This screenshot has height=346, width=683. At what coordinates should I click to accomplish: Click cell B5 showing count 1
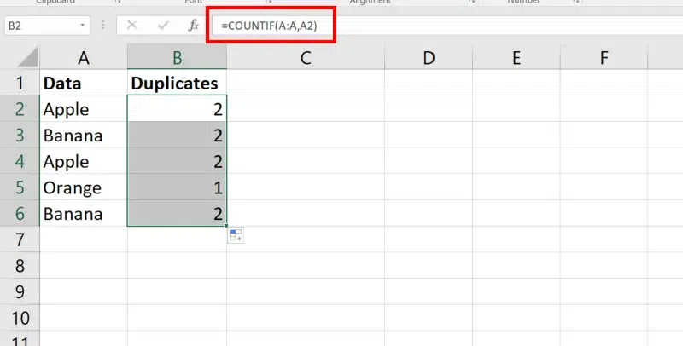tap(178, 187)
